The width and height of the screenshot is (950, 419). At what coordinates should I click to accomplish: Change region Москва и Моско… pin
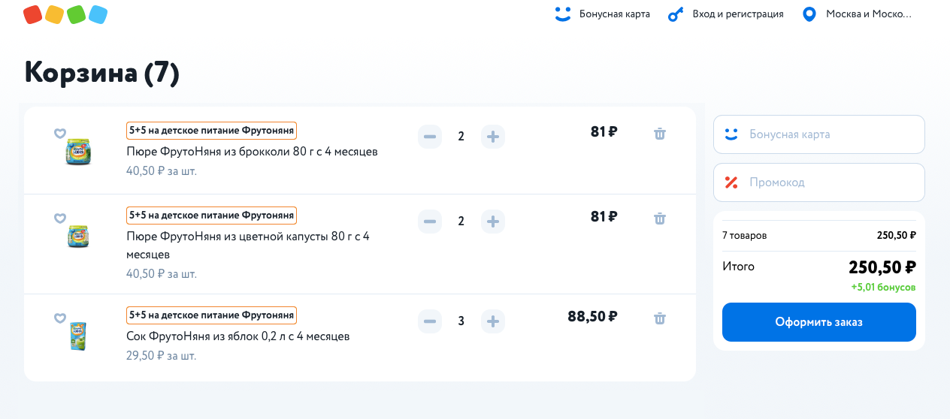click(857, 14)
